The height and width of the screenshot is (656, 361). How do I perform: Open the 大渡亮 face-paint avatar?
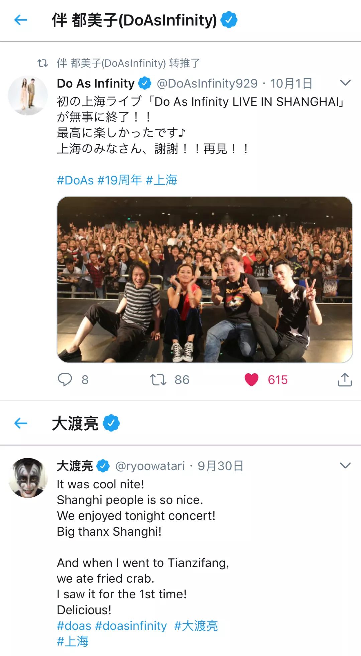click(x=28, y=478)
